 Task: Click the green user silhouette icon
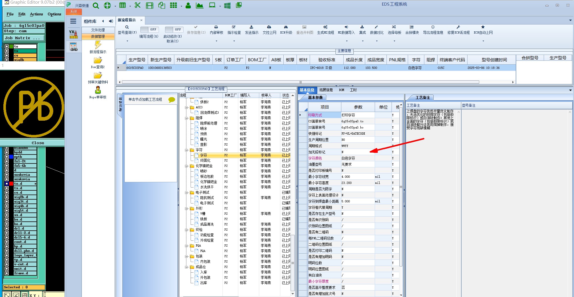pos(188,5)
